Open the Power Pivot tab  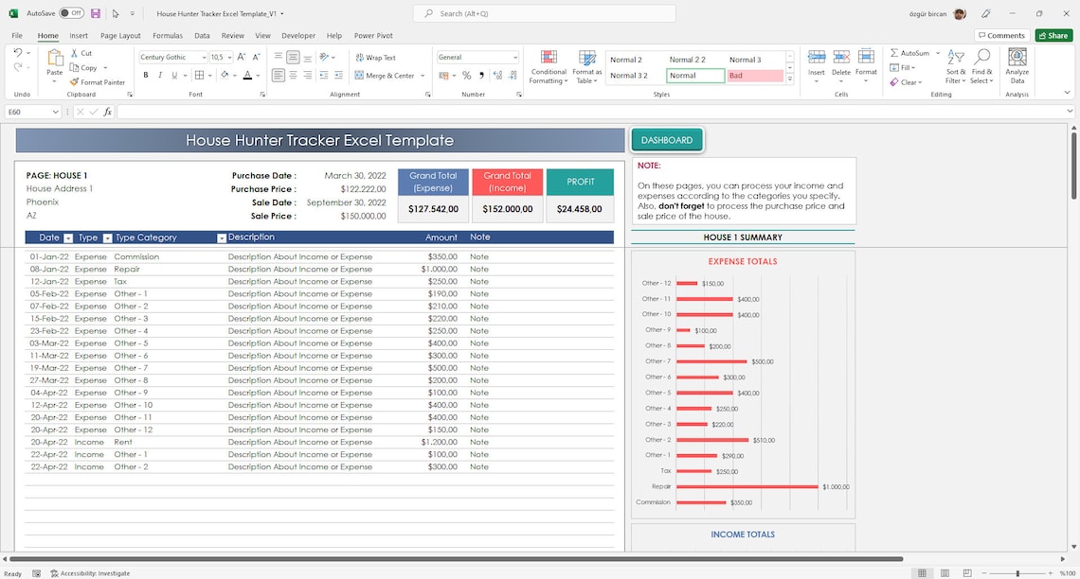[x=373, y=35]
